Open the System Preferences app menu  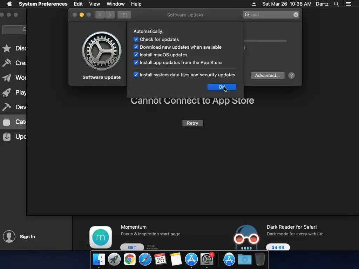(43, 4)
